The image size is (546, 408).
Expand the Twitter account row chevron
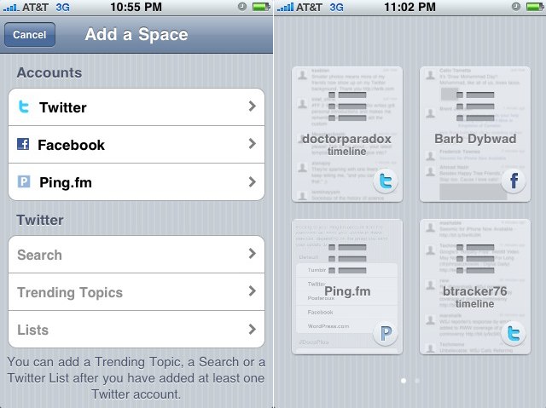point(253,106)
